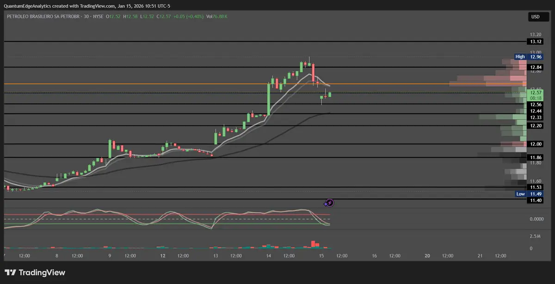Click the 11.86 horizontal line price label

(x=536, y=157)
